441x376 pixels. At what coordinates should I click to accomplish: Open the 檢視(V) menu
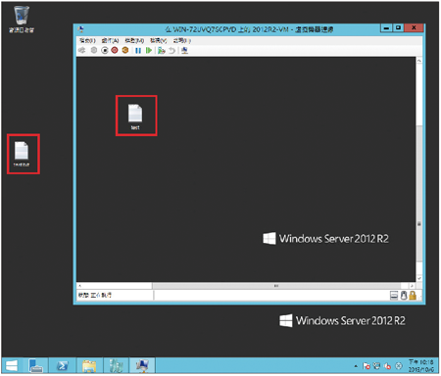click(159, 41)
